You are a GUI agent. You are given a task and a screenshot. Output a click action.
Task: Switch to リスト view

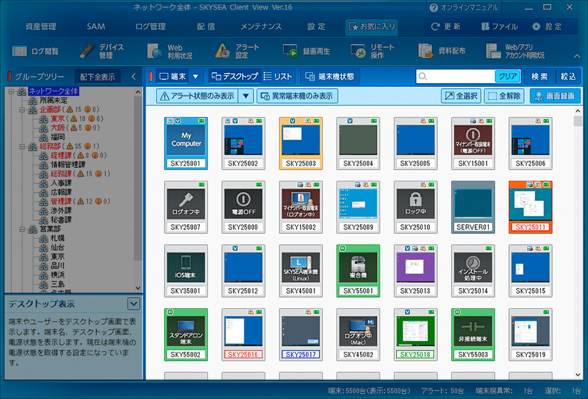[x=278, y=76]
